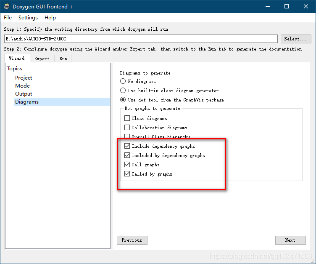The width and height of the screenshot is (316, 264).
Task: Enable Overall Class hierarchy checkbox
Action: [x=127, y=136]
